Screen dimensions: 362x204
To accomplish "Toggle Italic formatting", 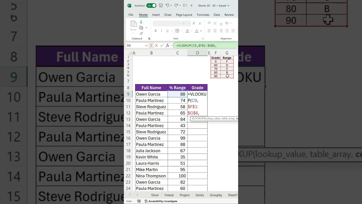I will click(x=161, y=31).
